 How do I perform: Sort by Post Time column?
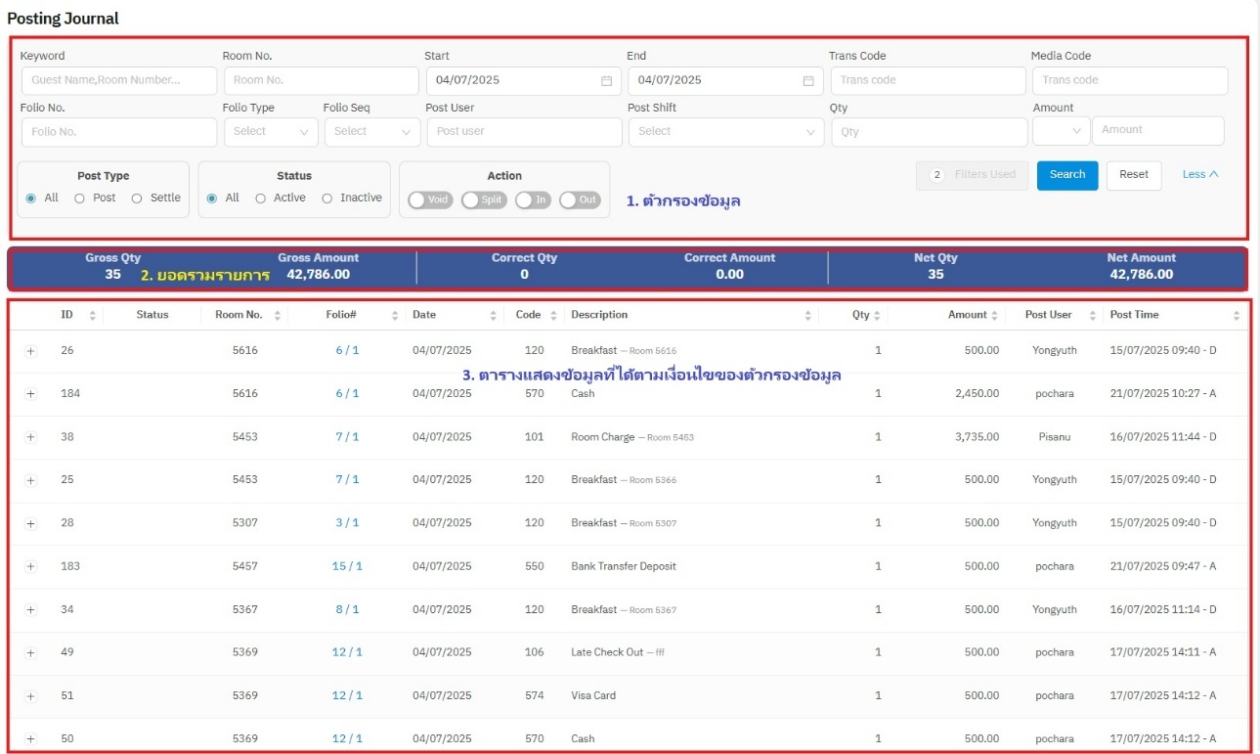1236,315
